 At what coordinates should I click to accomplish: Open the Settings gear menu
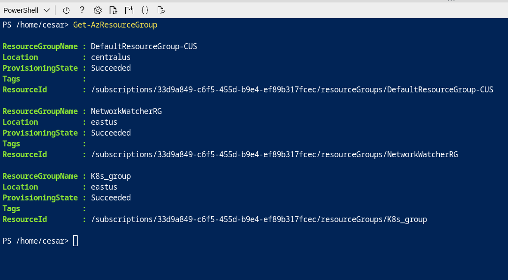98,10
